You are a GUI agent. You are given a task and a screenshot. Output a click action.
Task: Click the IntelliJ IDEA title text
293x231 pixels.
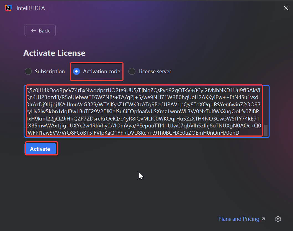click(31, 8)
